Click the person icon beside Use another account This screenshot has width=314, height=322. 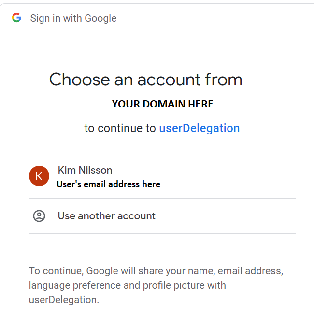coord(39,216)
